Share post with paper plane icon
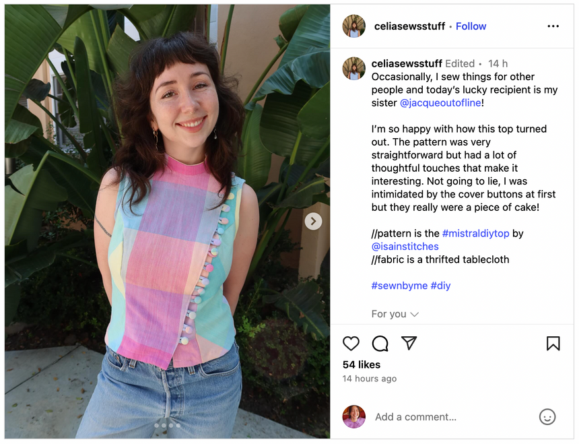The width and height of the screenshot is (579, 444). (x=409, y=344)
